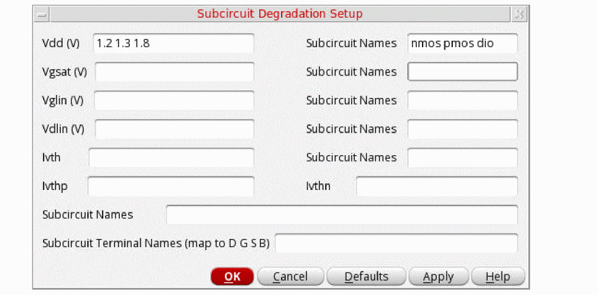Viewport: 598px width, 295px height.
Task: Restore values with the Defaults button
Action: pos(366,276)
